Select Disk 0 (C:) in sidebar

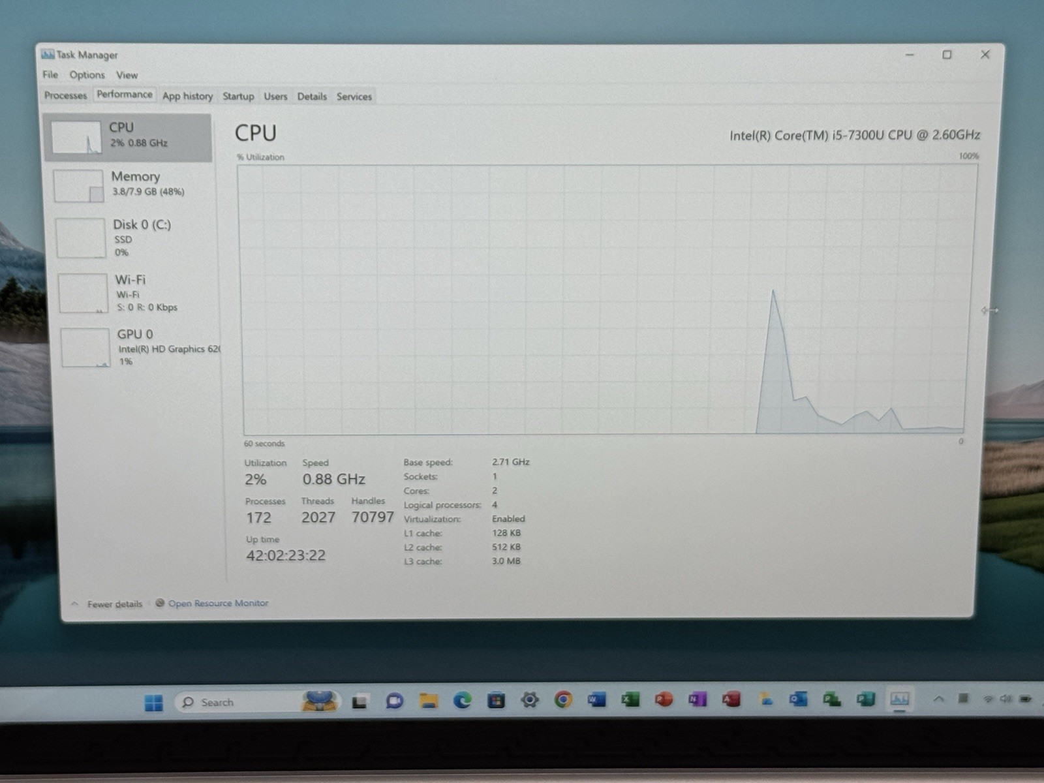point(130,238)
